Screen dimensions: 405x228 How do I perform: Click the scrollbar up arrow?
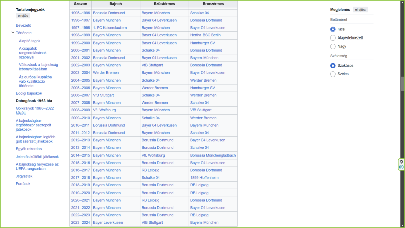[402, 2]
